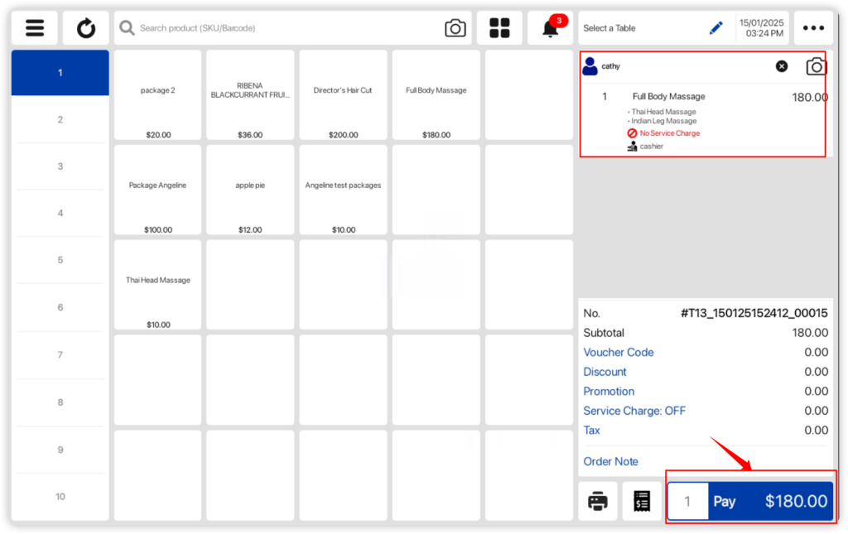848x534 pixels.
Task: Add package 2 product tile
Action: point(157,95)
